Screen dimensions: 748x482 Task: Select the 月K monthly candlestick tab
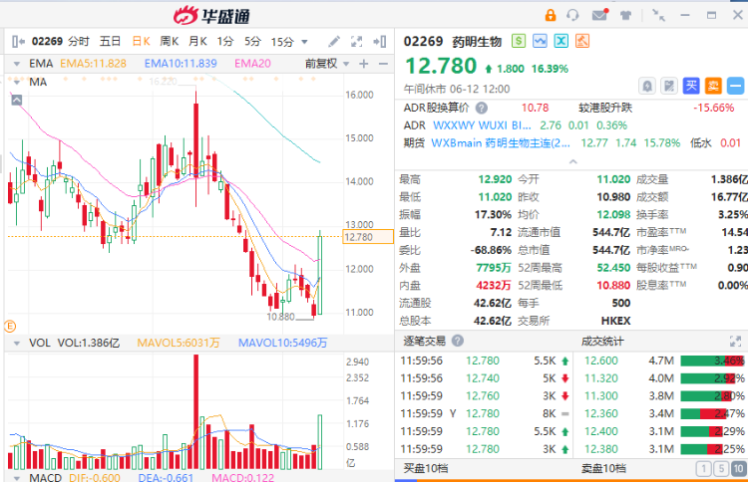(x=197, y=42)
